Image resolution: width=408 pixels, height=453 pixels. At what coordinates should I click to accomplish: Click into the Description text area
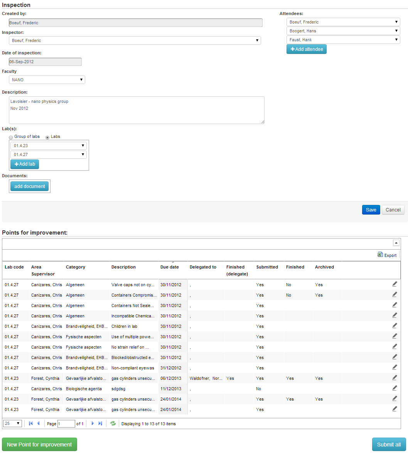pyautogui.click(x=137, y=110)
